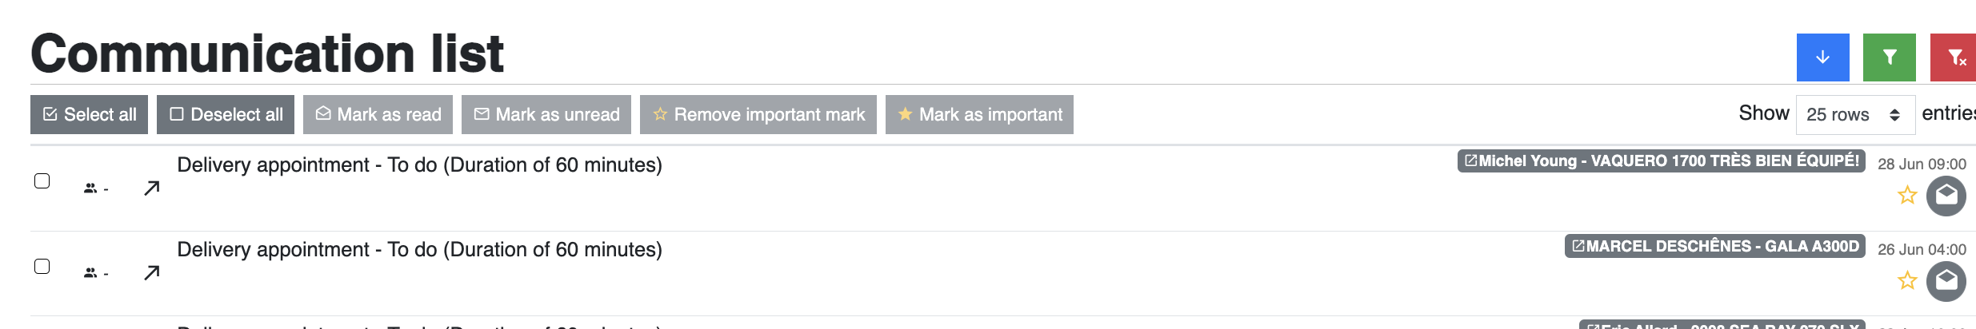Click the outgoing arrow icon in first row

coord(151,188)
